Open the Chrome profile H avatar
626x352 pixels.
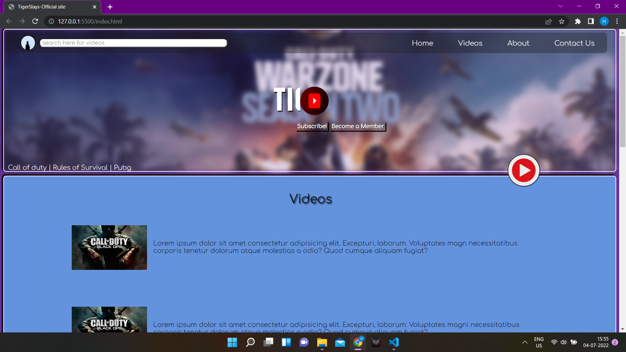pos(604,21)
